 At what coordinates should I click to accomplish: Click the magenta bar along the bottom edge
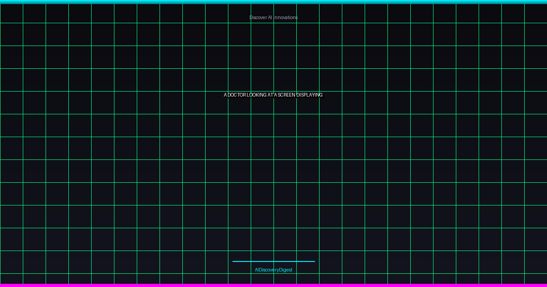tap(273, 285)
